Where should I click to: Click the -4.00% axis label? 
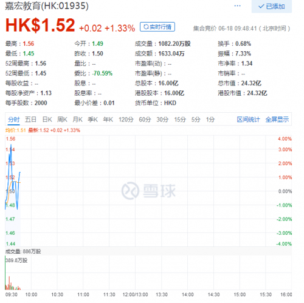(284, 244)
